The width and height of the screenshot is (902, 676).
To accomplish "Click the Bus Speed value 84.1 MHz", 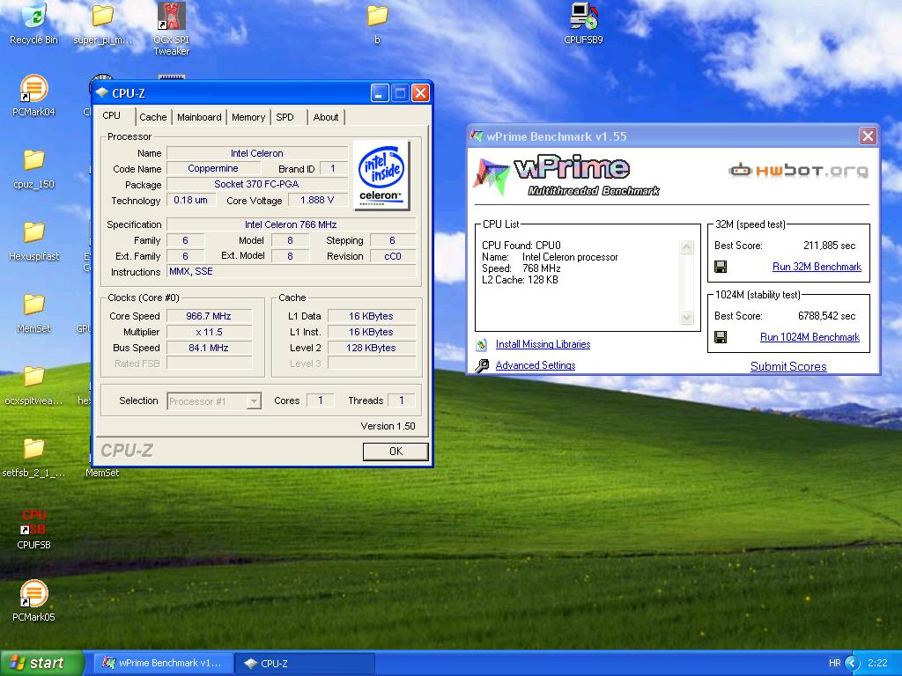I will [210, 348].
